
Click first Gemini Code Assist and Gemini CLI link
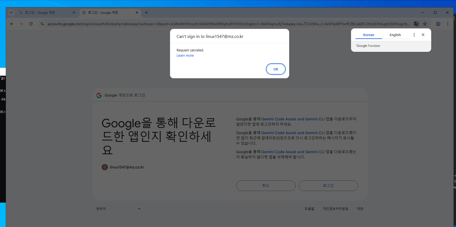click(293, 119)
